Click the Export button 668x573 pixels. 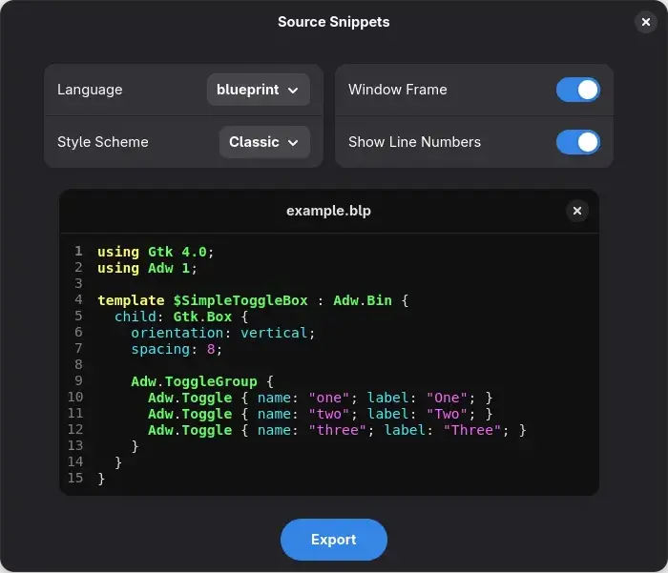click(x=334, y=540)
